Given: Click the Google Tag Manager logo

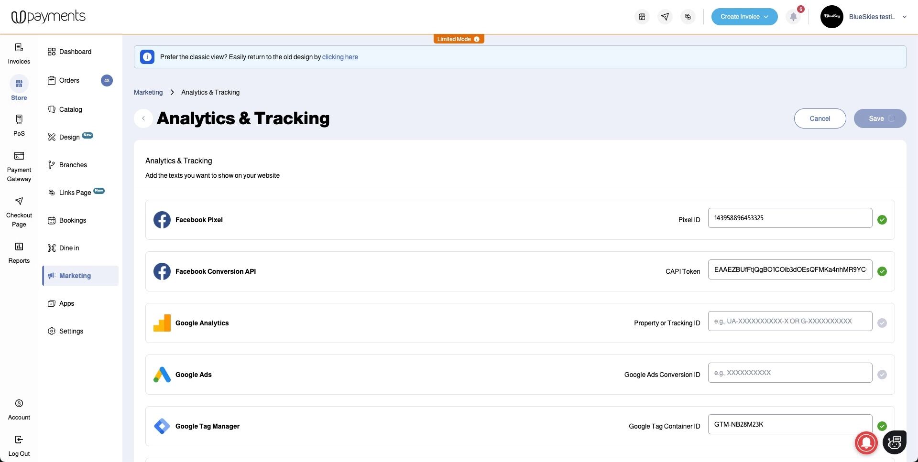Looking at the screenshot, I should (162, 426).
